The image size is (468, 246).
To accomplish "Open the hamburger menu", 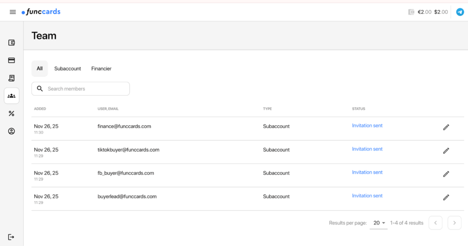I will pos(12,12).
